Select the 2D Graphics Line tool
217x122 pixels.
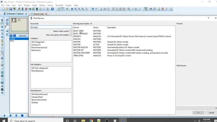click(2, 69)
